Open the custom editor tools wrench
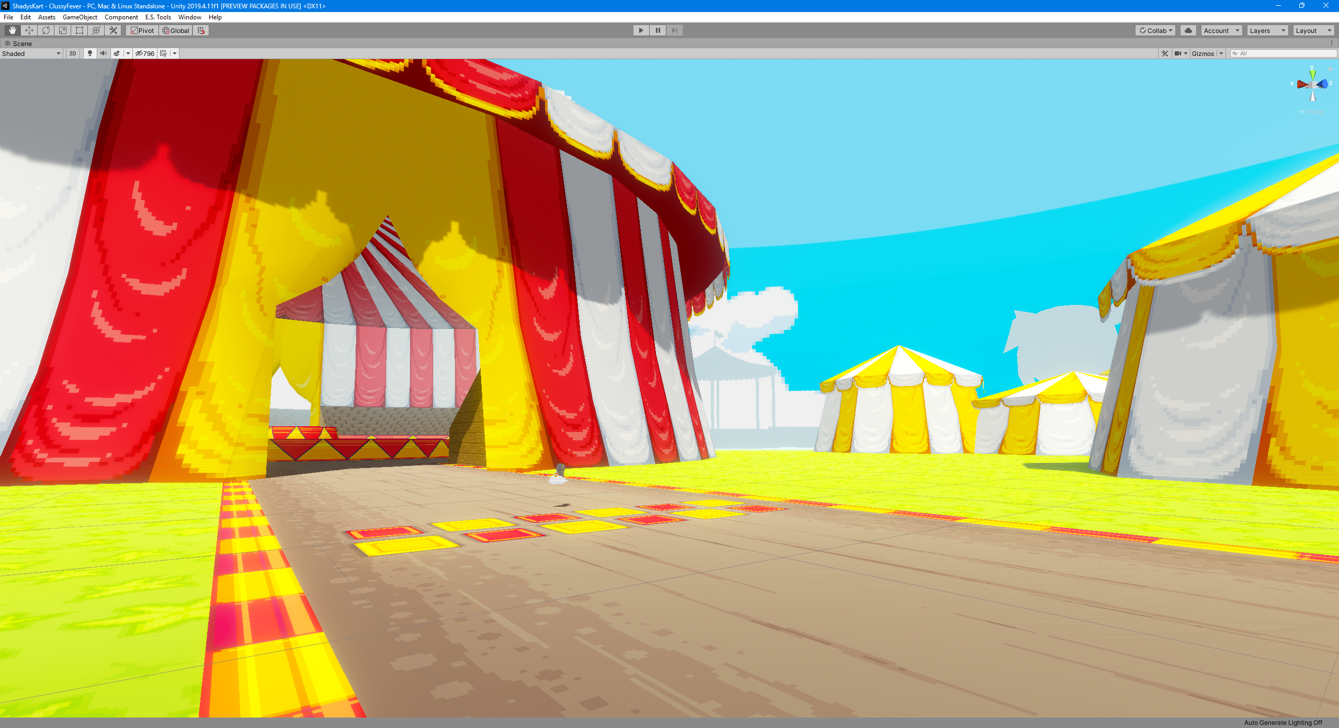This screenshot has height=728, width=1339. [113, 30]
